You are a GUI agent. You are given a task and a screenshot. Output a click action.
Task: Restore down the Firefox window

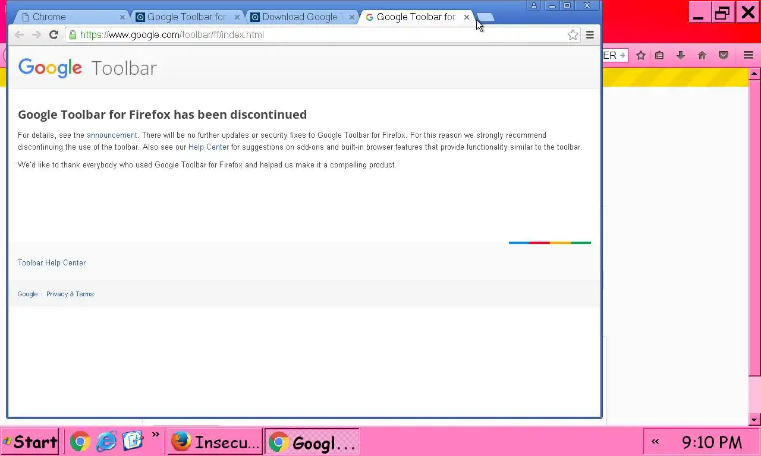click(723, 12)
